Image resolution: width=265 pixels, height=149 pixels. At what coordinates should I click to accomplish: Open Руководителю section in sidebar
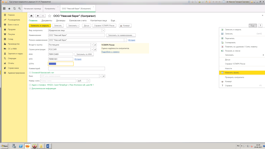pyautogui.click(x=14, y=20)
